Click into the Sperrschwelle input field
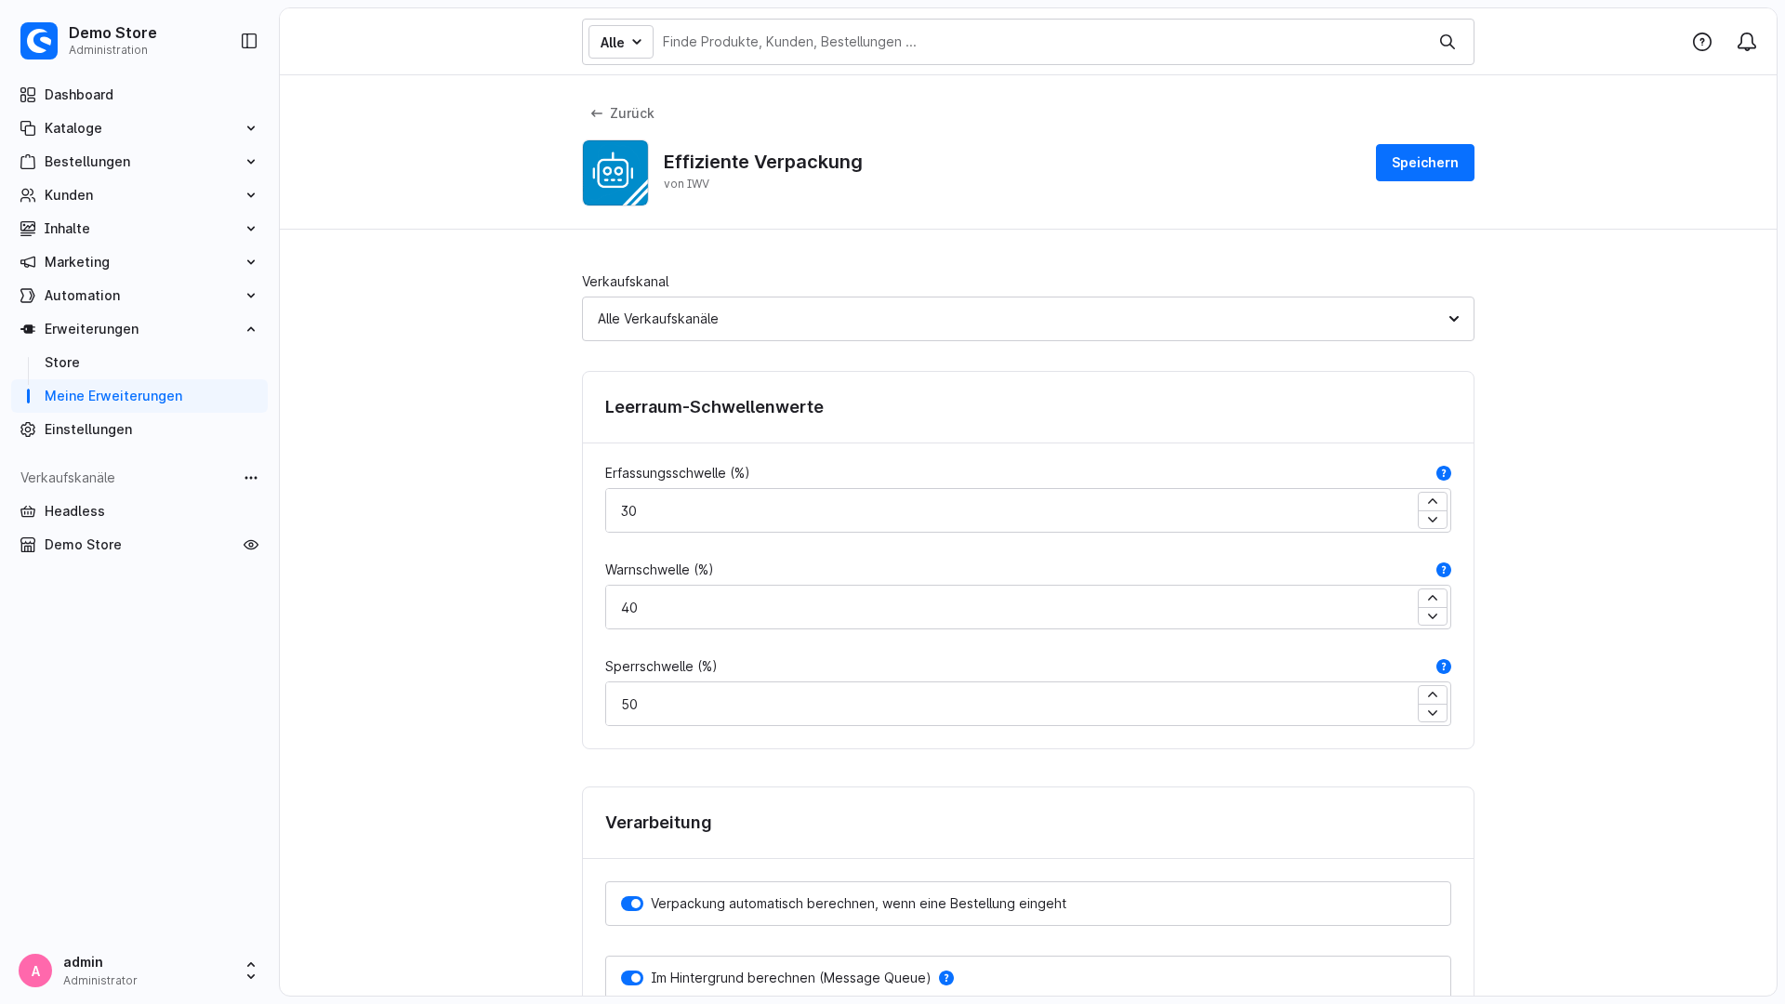This screenshot has height=1004, width=1785. click(1011, 704)
